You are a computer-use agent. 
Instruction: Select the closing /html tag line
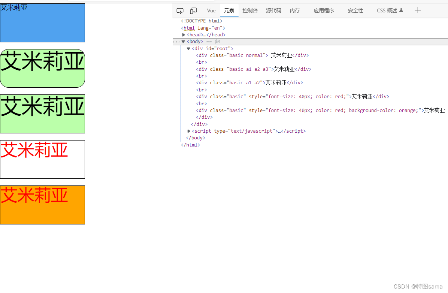(190, 145)
